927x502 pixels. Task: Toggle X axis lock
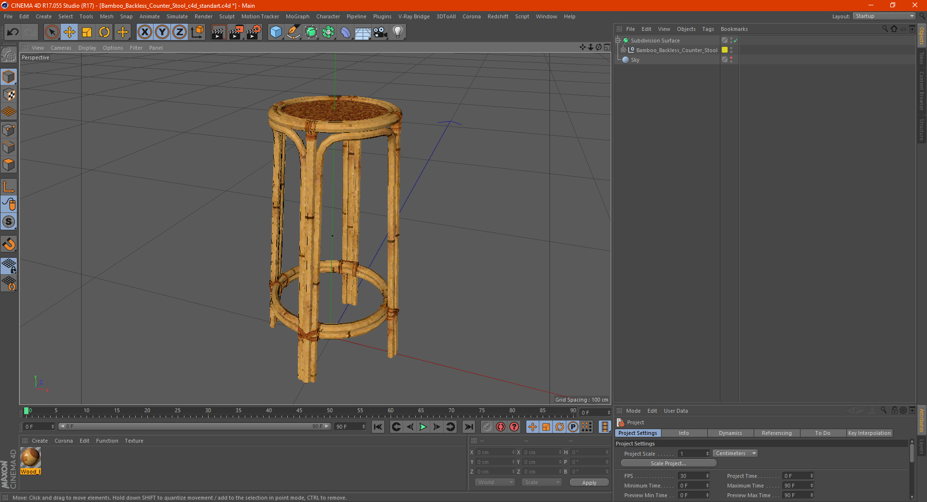(x=144, y=32)
